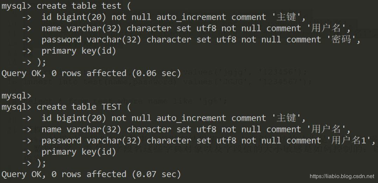Click 'auto_increment' in the TEST table definition
The width and height of the screenshot is (378, 183).
[x=191, y=118]
